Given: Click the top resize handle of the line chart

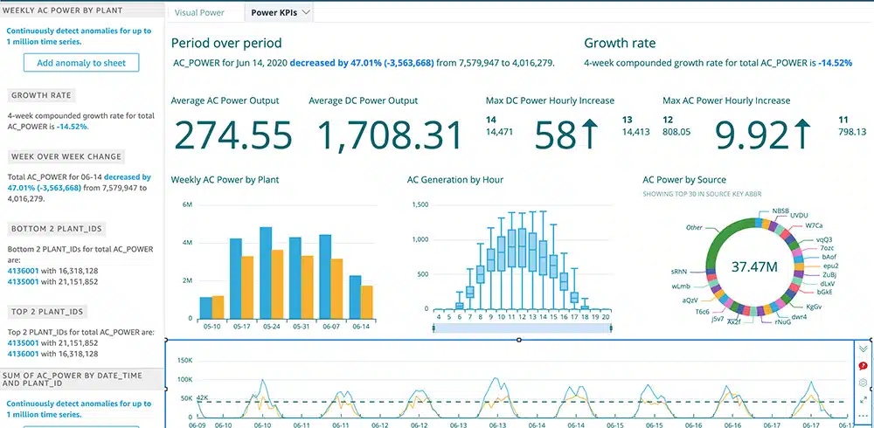Looking at the screenshot, I should (519, 339).
